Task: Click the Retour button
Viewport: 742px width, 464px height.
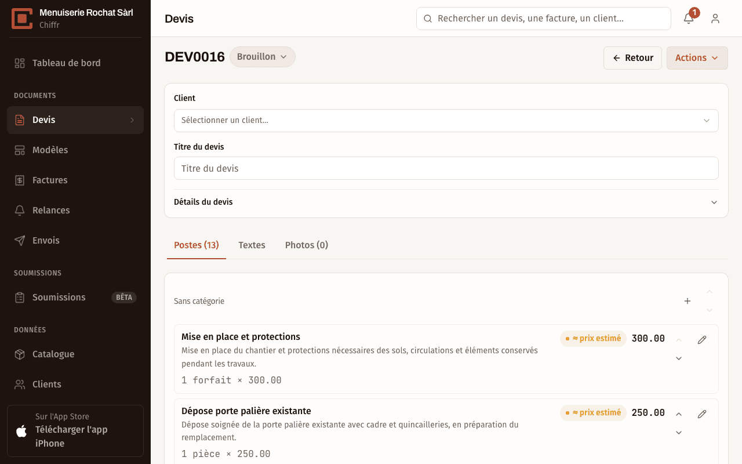Action: (x=632, y=58)
